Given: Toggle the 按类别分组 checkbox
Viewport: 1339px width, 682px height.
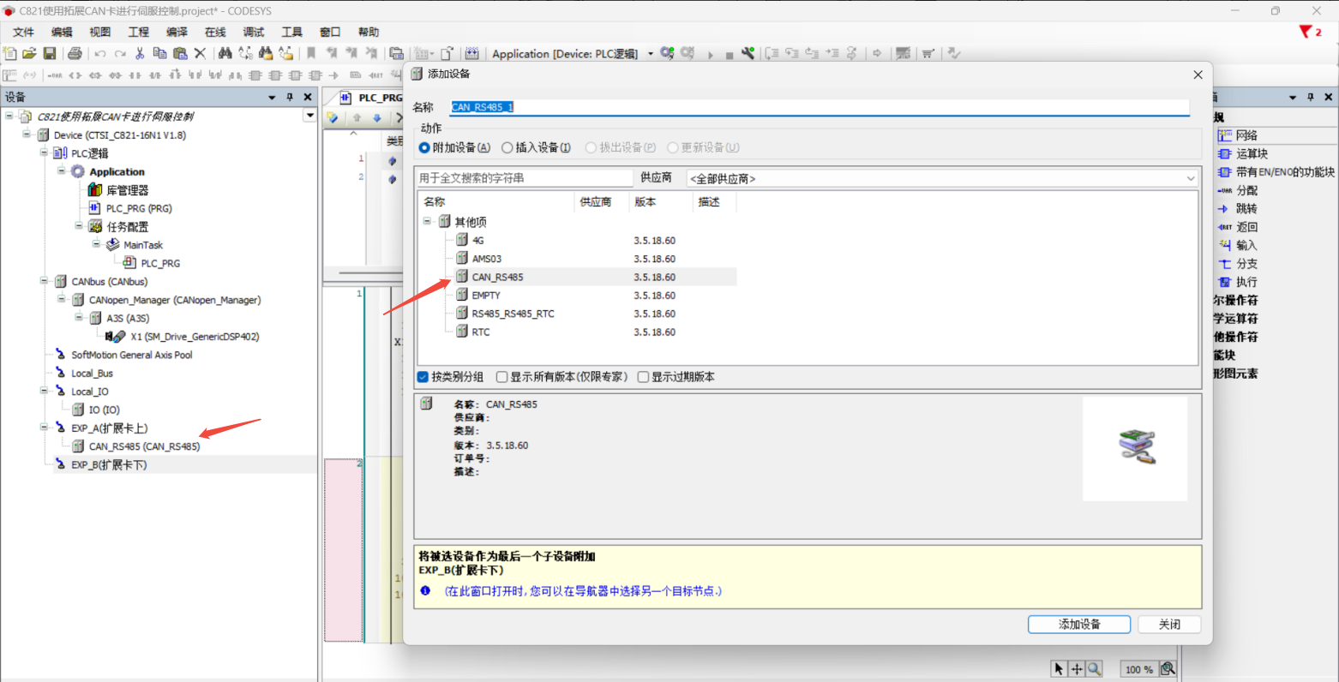Looking at the screenshot, I should point(423,377).
